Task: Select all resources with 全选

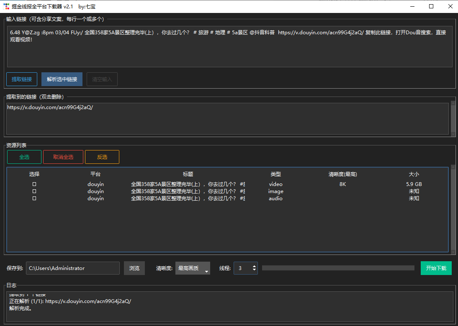Action: [24, 157]
